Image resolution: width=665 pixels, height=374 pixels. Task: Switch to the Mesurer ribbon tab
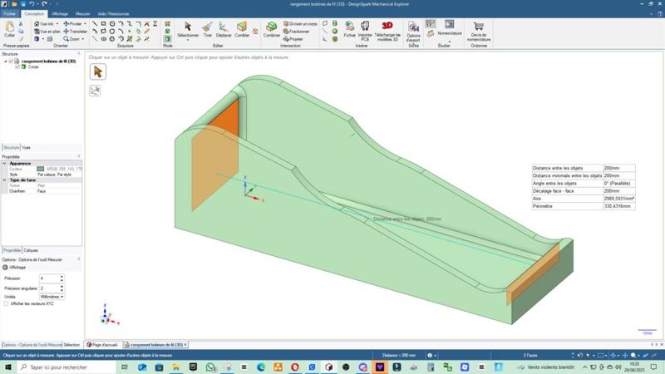coord(82,13)
